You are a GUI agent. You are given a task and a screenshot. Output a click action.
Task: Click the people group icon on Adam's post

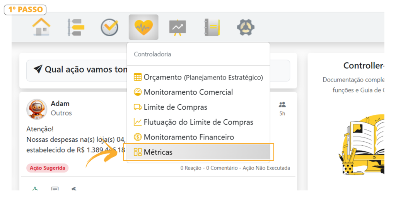click(x=282, y=104)
